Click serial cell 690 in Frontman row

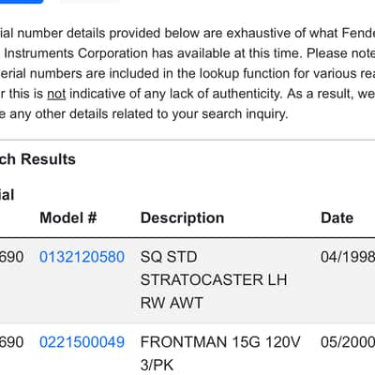click(11, 342)
